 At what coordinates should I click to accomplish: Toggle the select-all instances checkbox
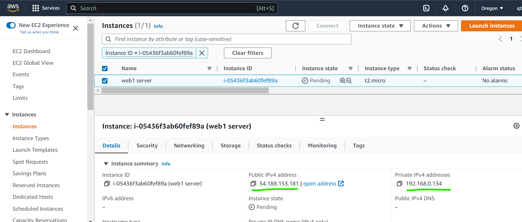105,68
